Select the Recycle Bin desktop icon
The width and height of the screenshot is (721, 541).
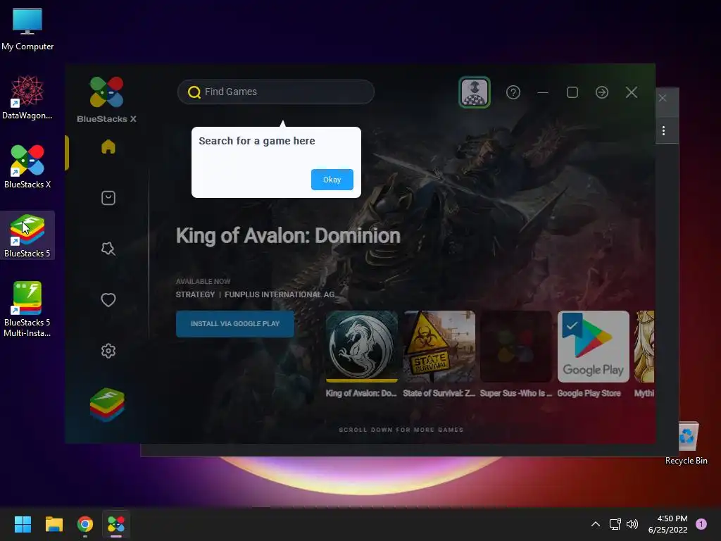pos(686,444)
